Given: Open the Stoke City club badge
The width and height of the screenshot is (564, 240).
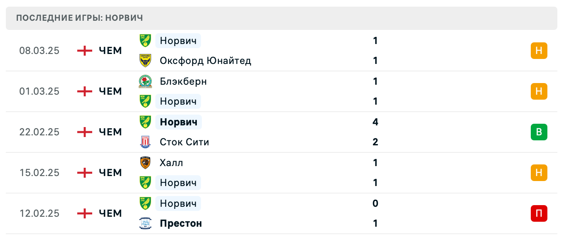Looking at the screenshot, I should point(145,142).
